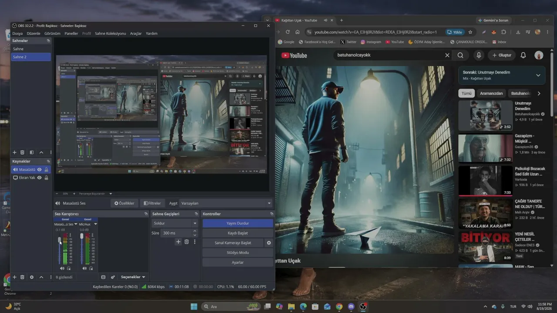Open the Görünüm menu
557x313 pixels.
point(52,33)
